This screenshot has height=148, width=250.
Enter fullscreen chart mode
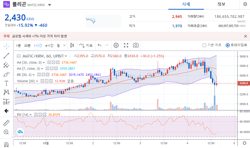(x=126, y=45)
